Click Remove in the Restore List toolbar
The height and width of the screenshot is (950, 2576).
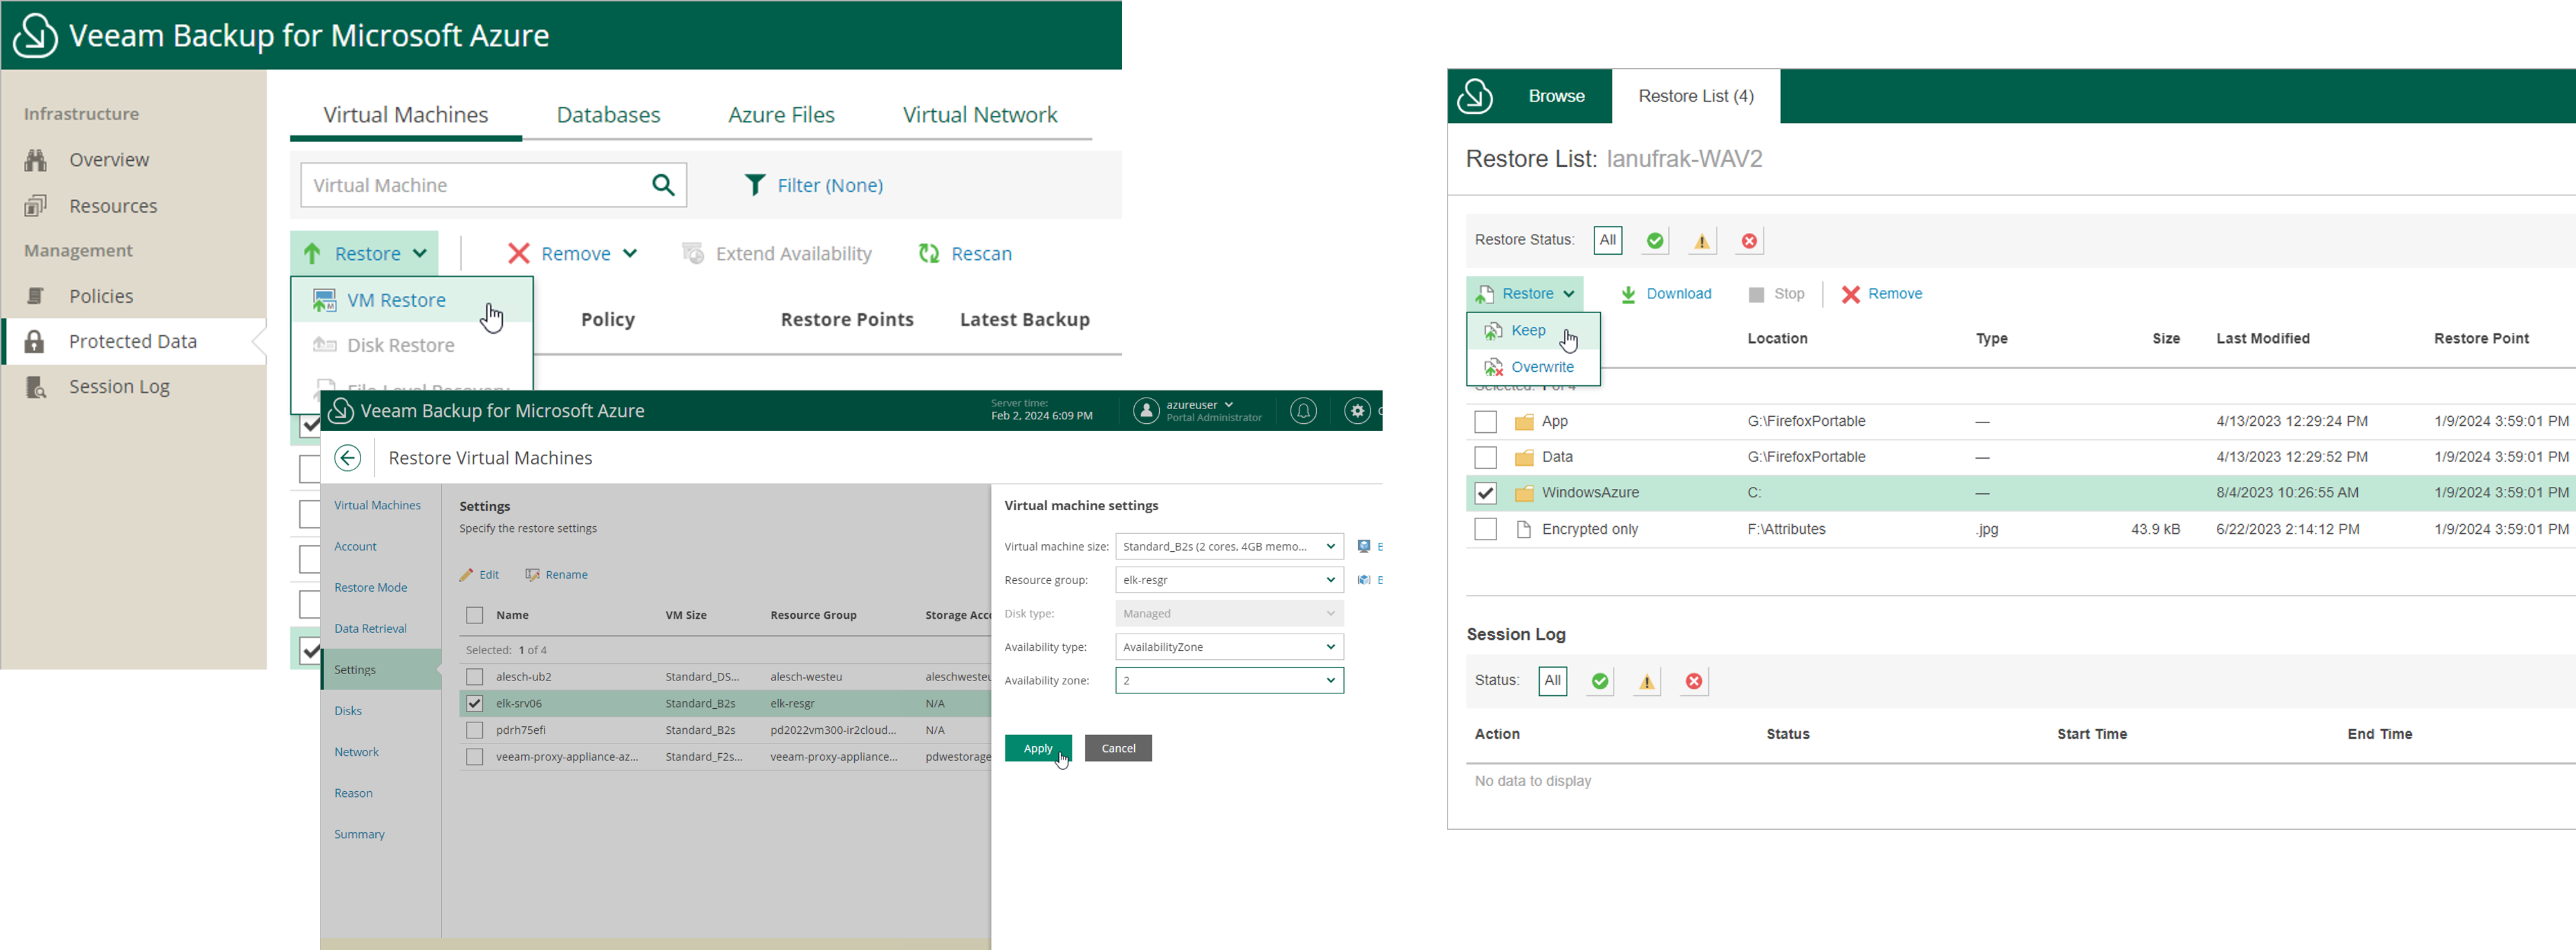(x=1882, y=294)
